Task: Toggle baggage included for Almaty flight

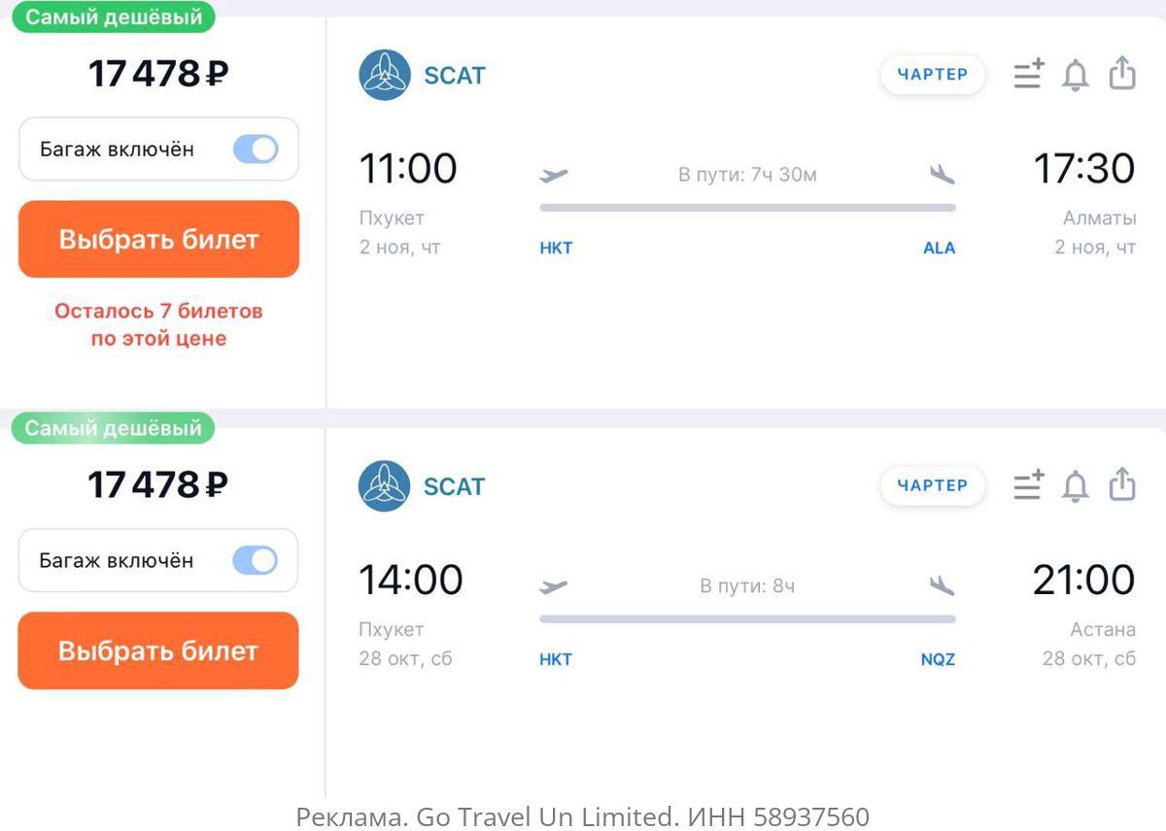Action: [256, 149]
